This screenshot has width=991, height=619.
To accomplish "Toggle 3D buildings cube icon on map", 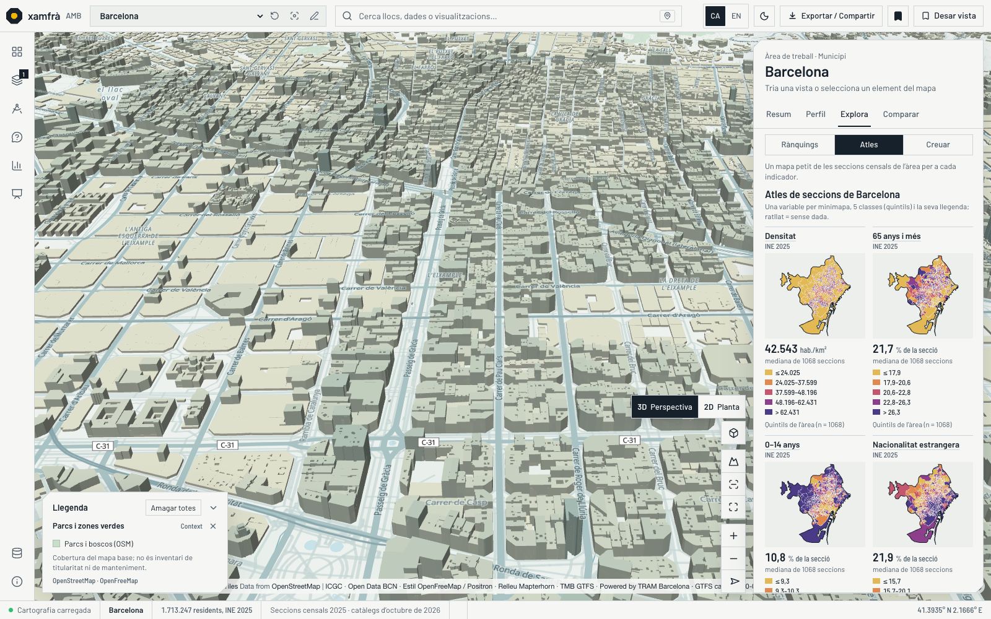I will 733,433.
